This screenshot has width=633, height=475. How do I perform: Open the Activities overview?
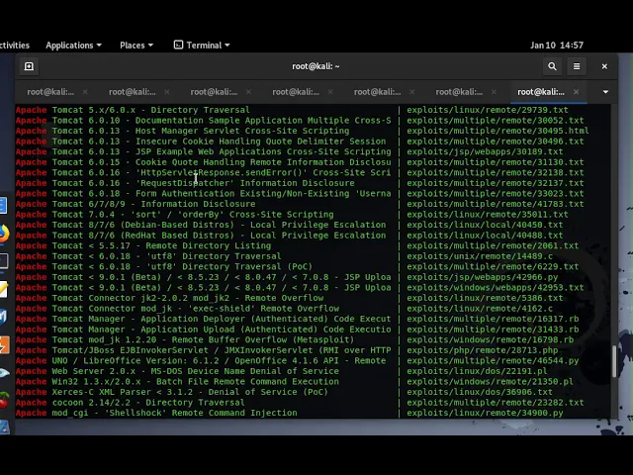tap(15, 46)
